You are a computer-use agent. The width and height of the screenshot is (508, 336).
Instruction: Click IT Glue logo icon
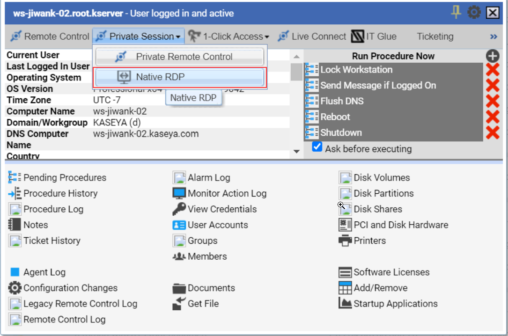click(358, 36)
